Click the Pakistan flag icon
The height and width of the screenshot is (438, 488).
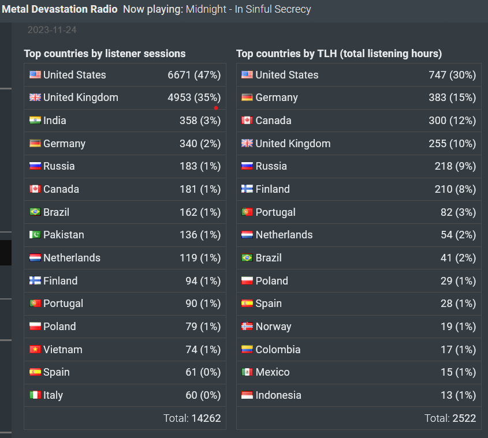[35, 234]
